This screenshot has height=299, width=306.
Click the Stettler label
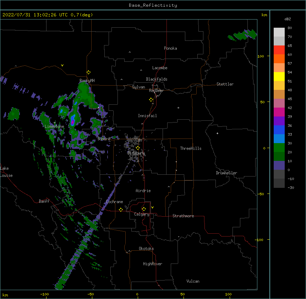tap(225, 84)
